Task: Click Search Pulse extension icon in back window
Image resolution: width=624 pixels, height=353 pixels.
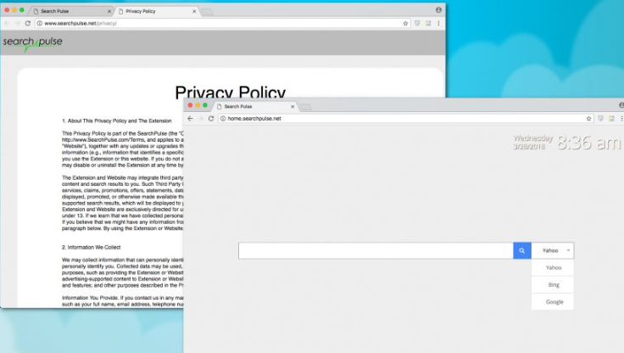Action: (428, 23)
